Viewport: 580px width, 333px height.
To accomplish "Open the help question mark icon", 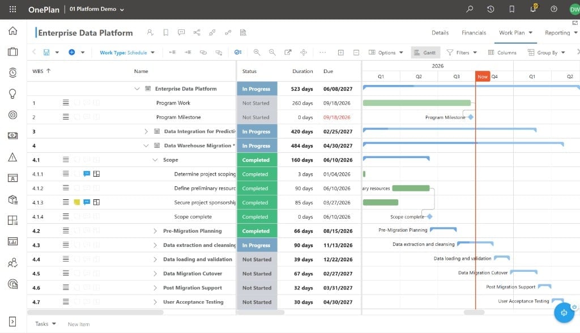I will click(554, 9).
